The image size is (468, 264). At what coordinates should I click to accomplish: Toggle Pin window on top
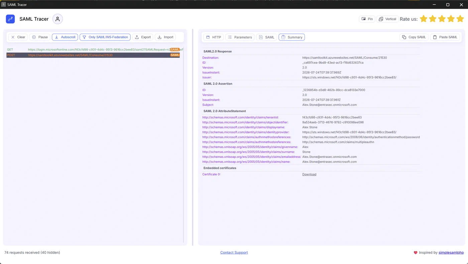point(367,19)
